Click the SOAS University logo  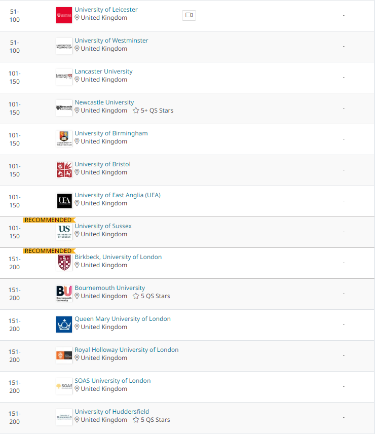[64, 386]
